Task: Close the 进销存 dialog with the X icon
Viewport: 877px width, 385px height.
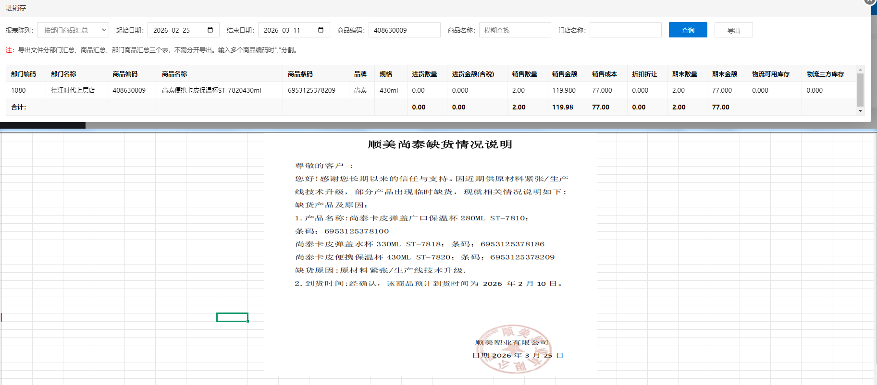Action: 870,1
